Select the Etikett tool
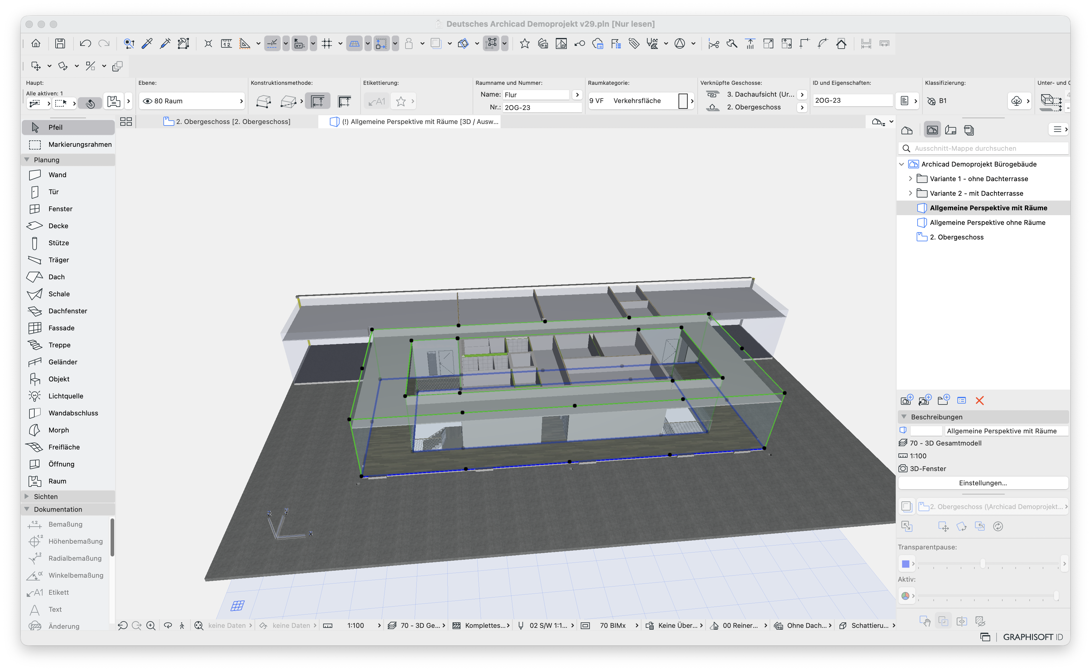The height and width of the screenshot is (671, 1091). coord(66,593)
